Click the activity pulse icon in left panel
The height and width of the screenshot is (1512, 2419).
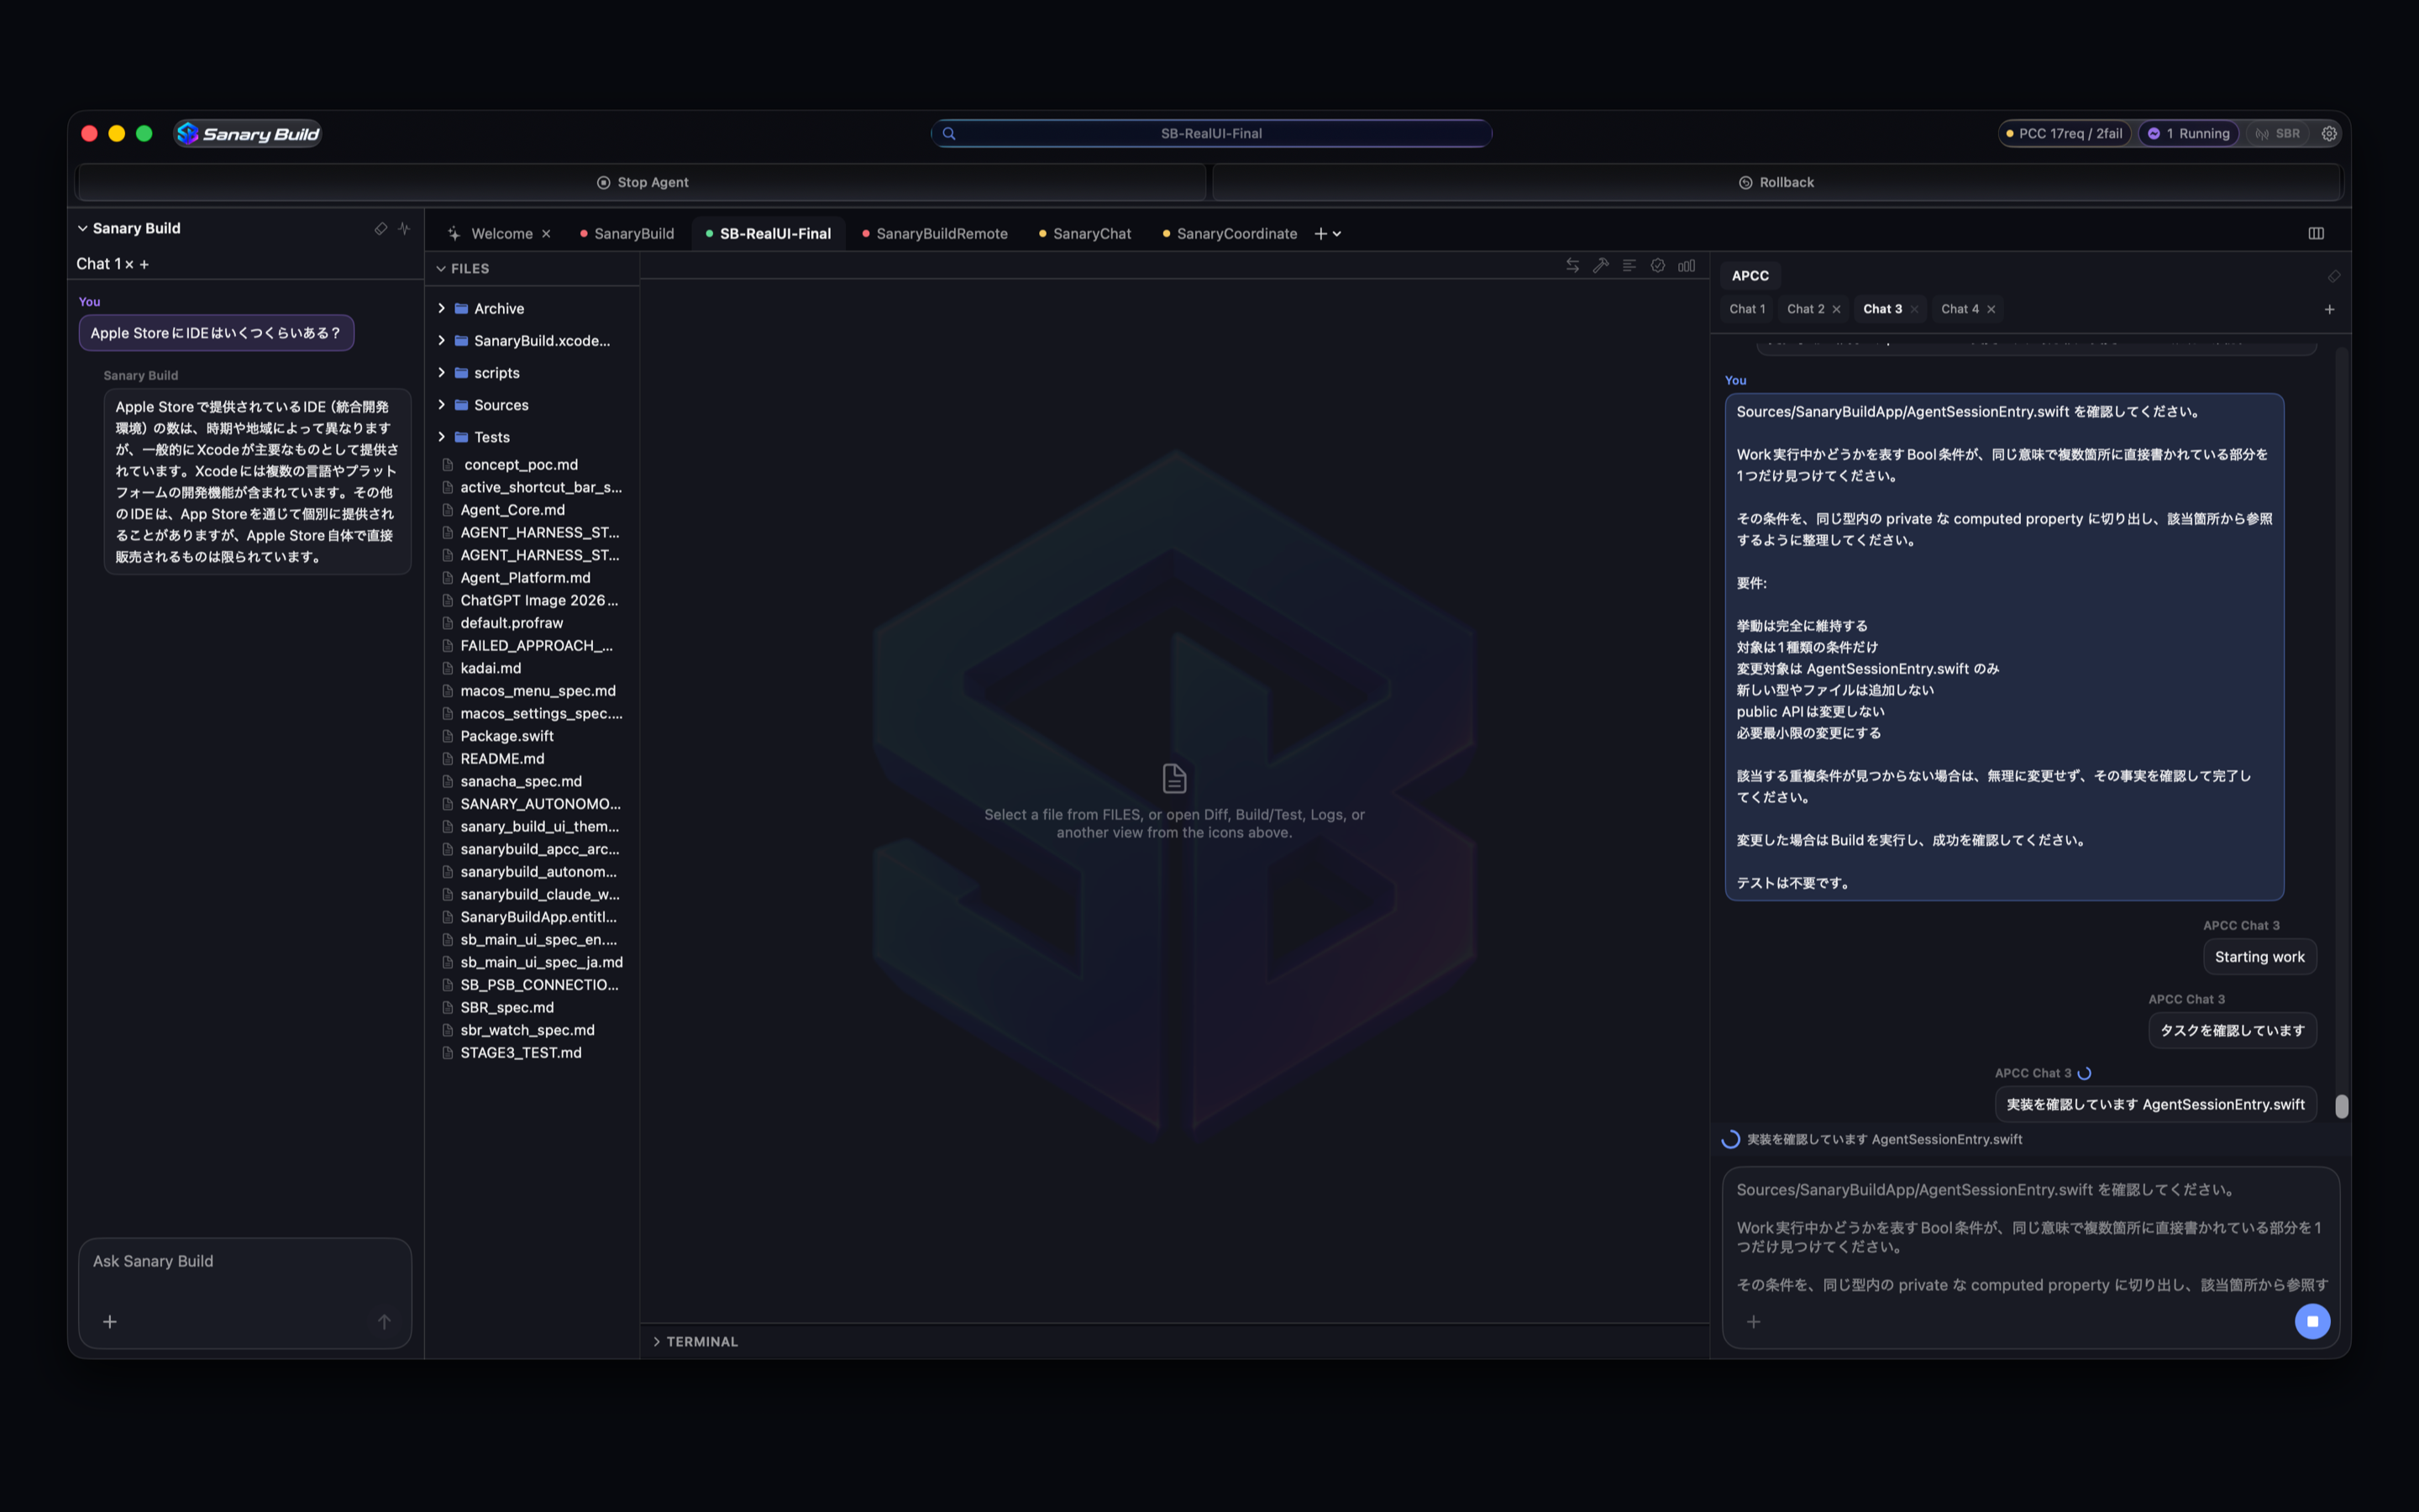click(x=404, y=228)
